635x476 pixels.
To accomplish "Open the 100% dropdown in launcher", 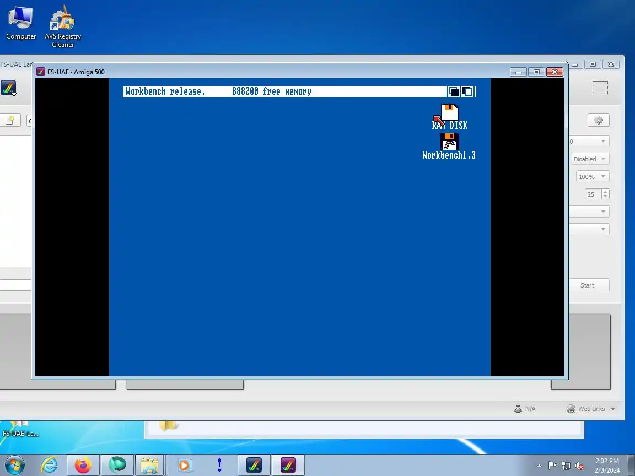I will 593,177.
